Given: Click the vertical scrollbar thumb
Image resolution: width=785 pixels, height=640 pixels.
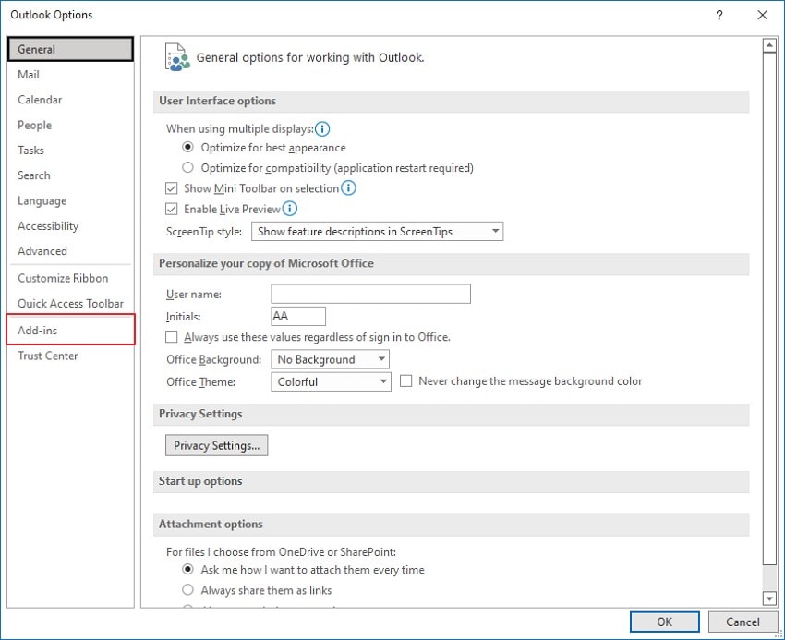Looking at the screenshot, I should click(x=769, y=308).
